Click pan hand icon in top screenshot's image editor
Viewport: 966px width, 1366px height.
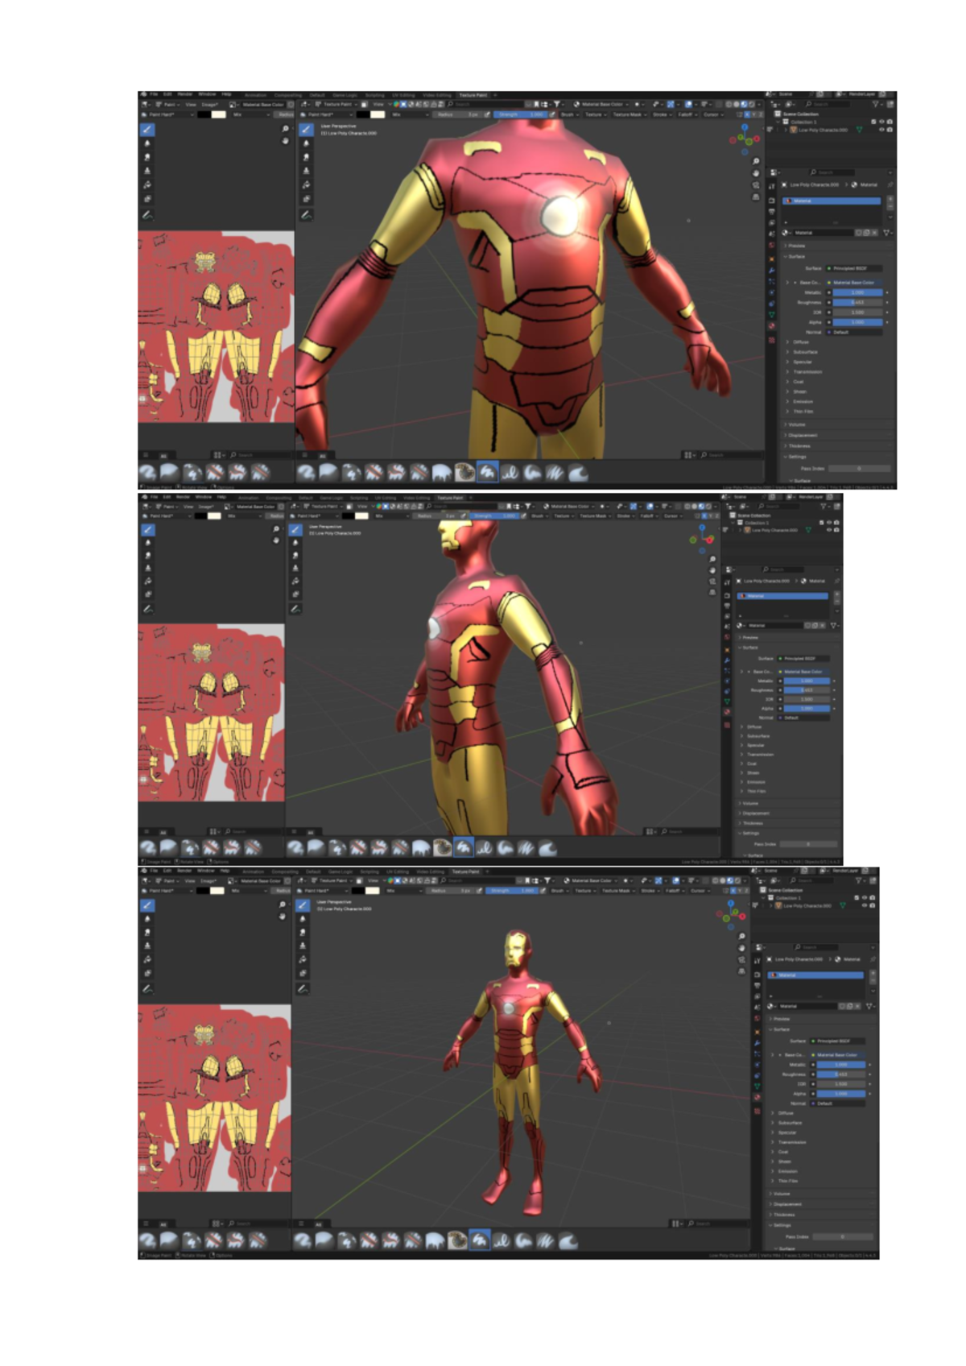[x=285, y=140]
